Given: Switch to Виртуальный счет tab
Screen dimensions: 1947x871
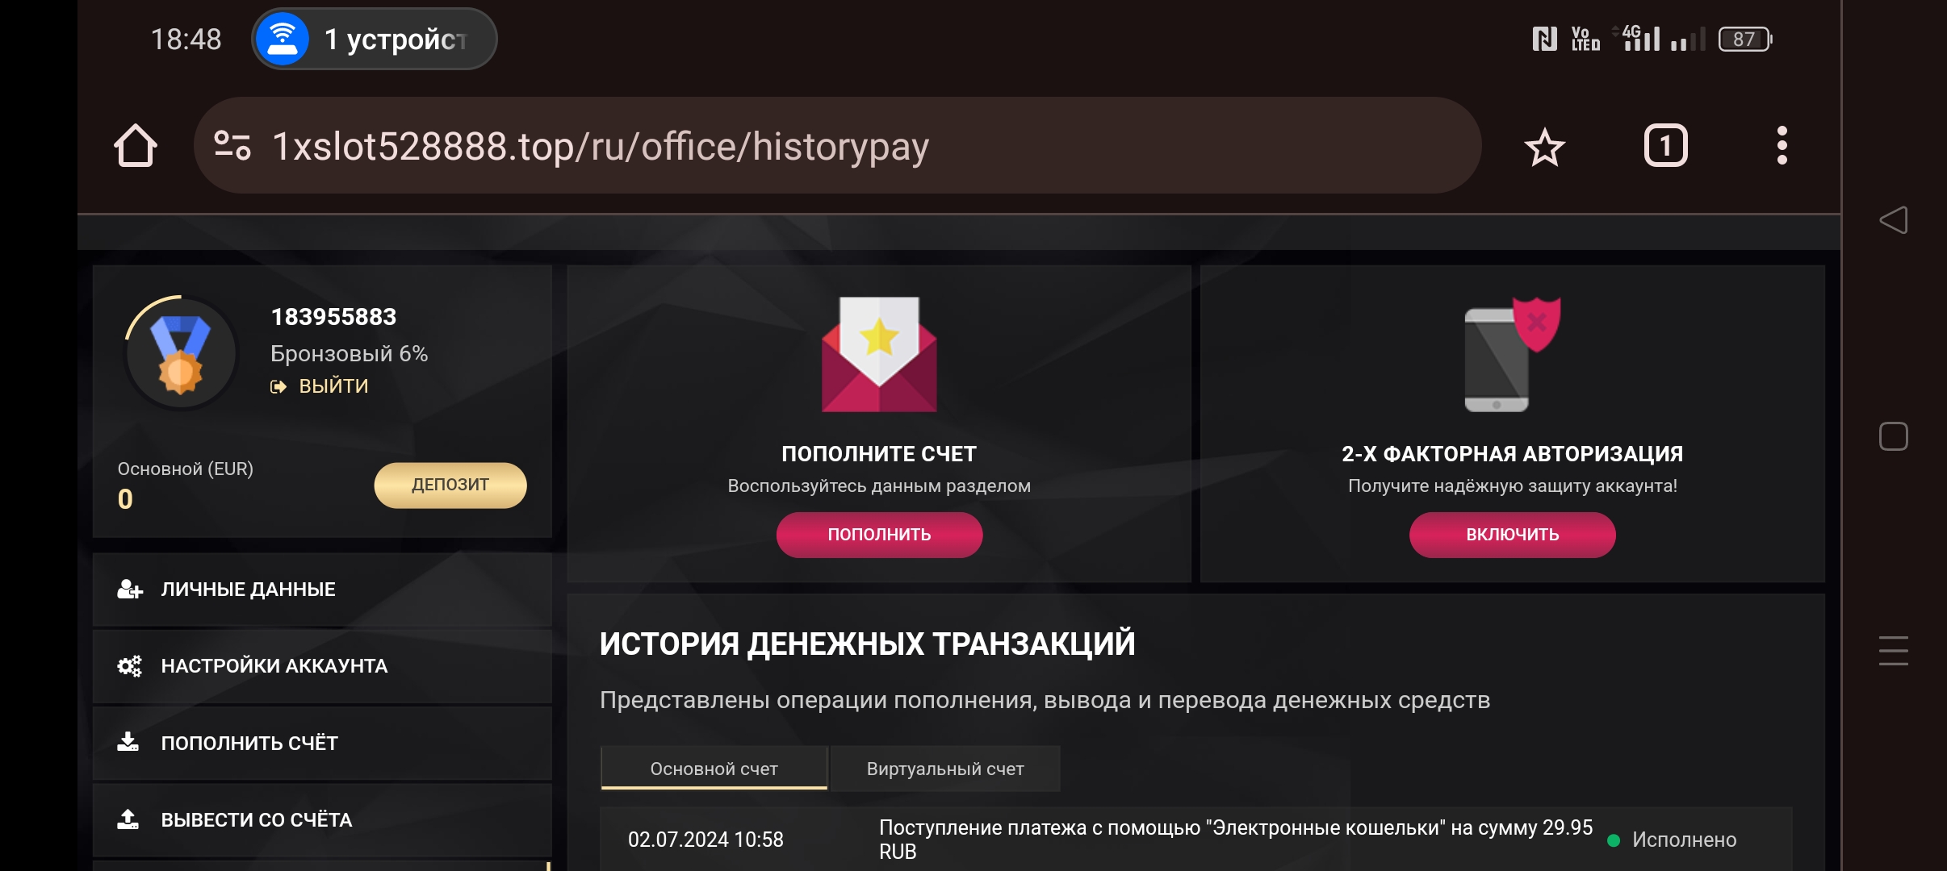Looking at the screenshot, I should 945,769.
